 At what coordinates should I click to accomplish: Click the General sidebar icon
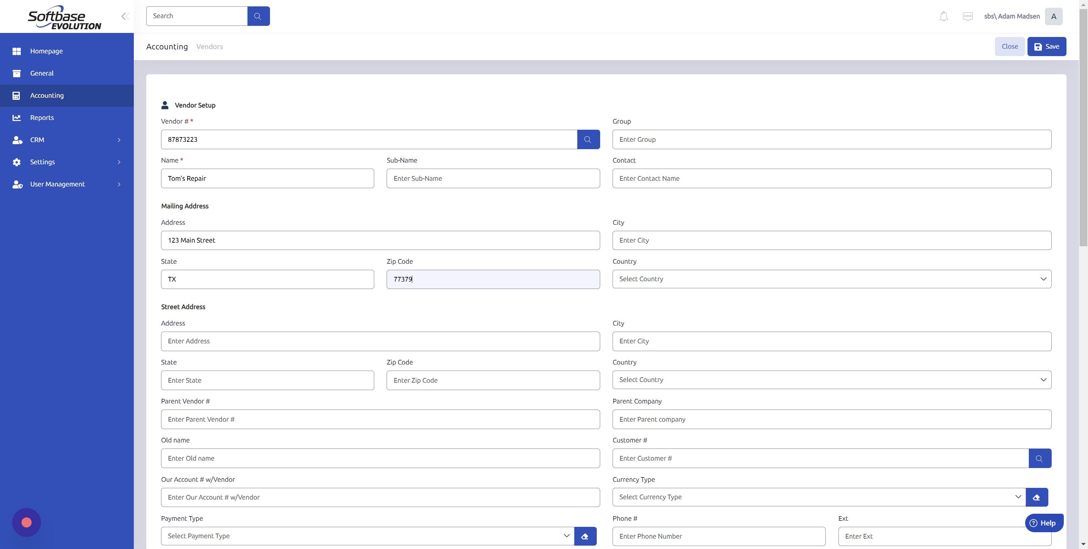click(17, 73)
